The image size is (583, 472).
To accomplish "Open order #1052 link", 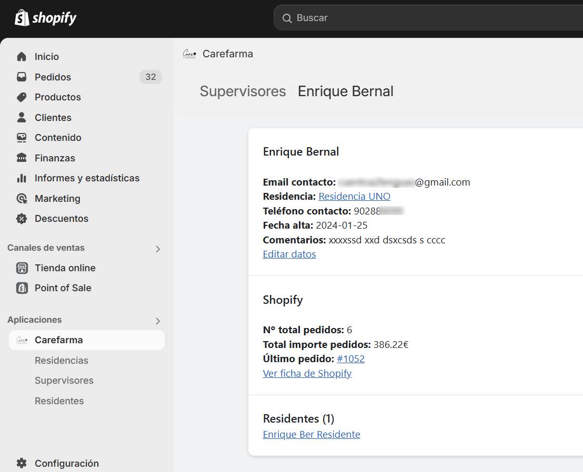I will (350, 359).
